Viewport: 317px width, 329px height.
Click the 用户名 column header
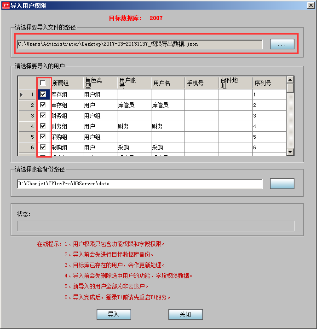(x=168, y=83)
